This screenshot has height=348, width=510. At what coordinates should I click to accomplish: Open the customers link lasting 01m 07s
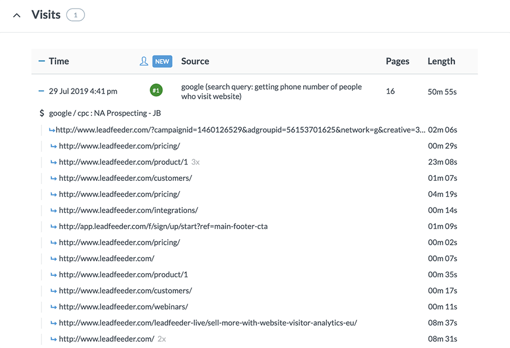pyautogui.click(x=125, y=178)
